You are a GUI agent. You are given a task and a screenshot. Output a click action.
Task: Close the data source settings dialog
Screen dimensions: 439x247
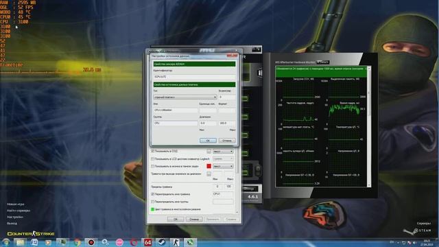(232, 56)
